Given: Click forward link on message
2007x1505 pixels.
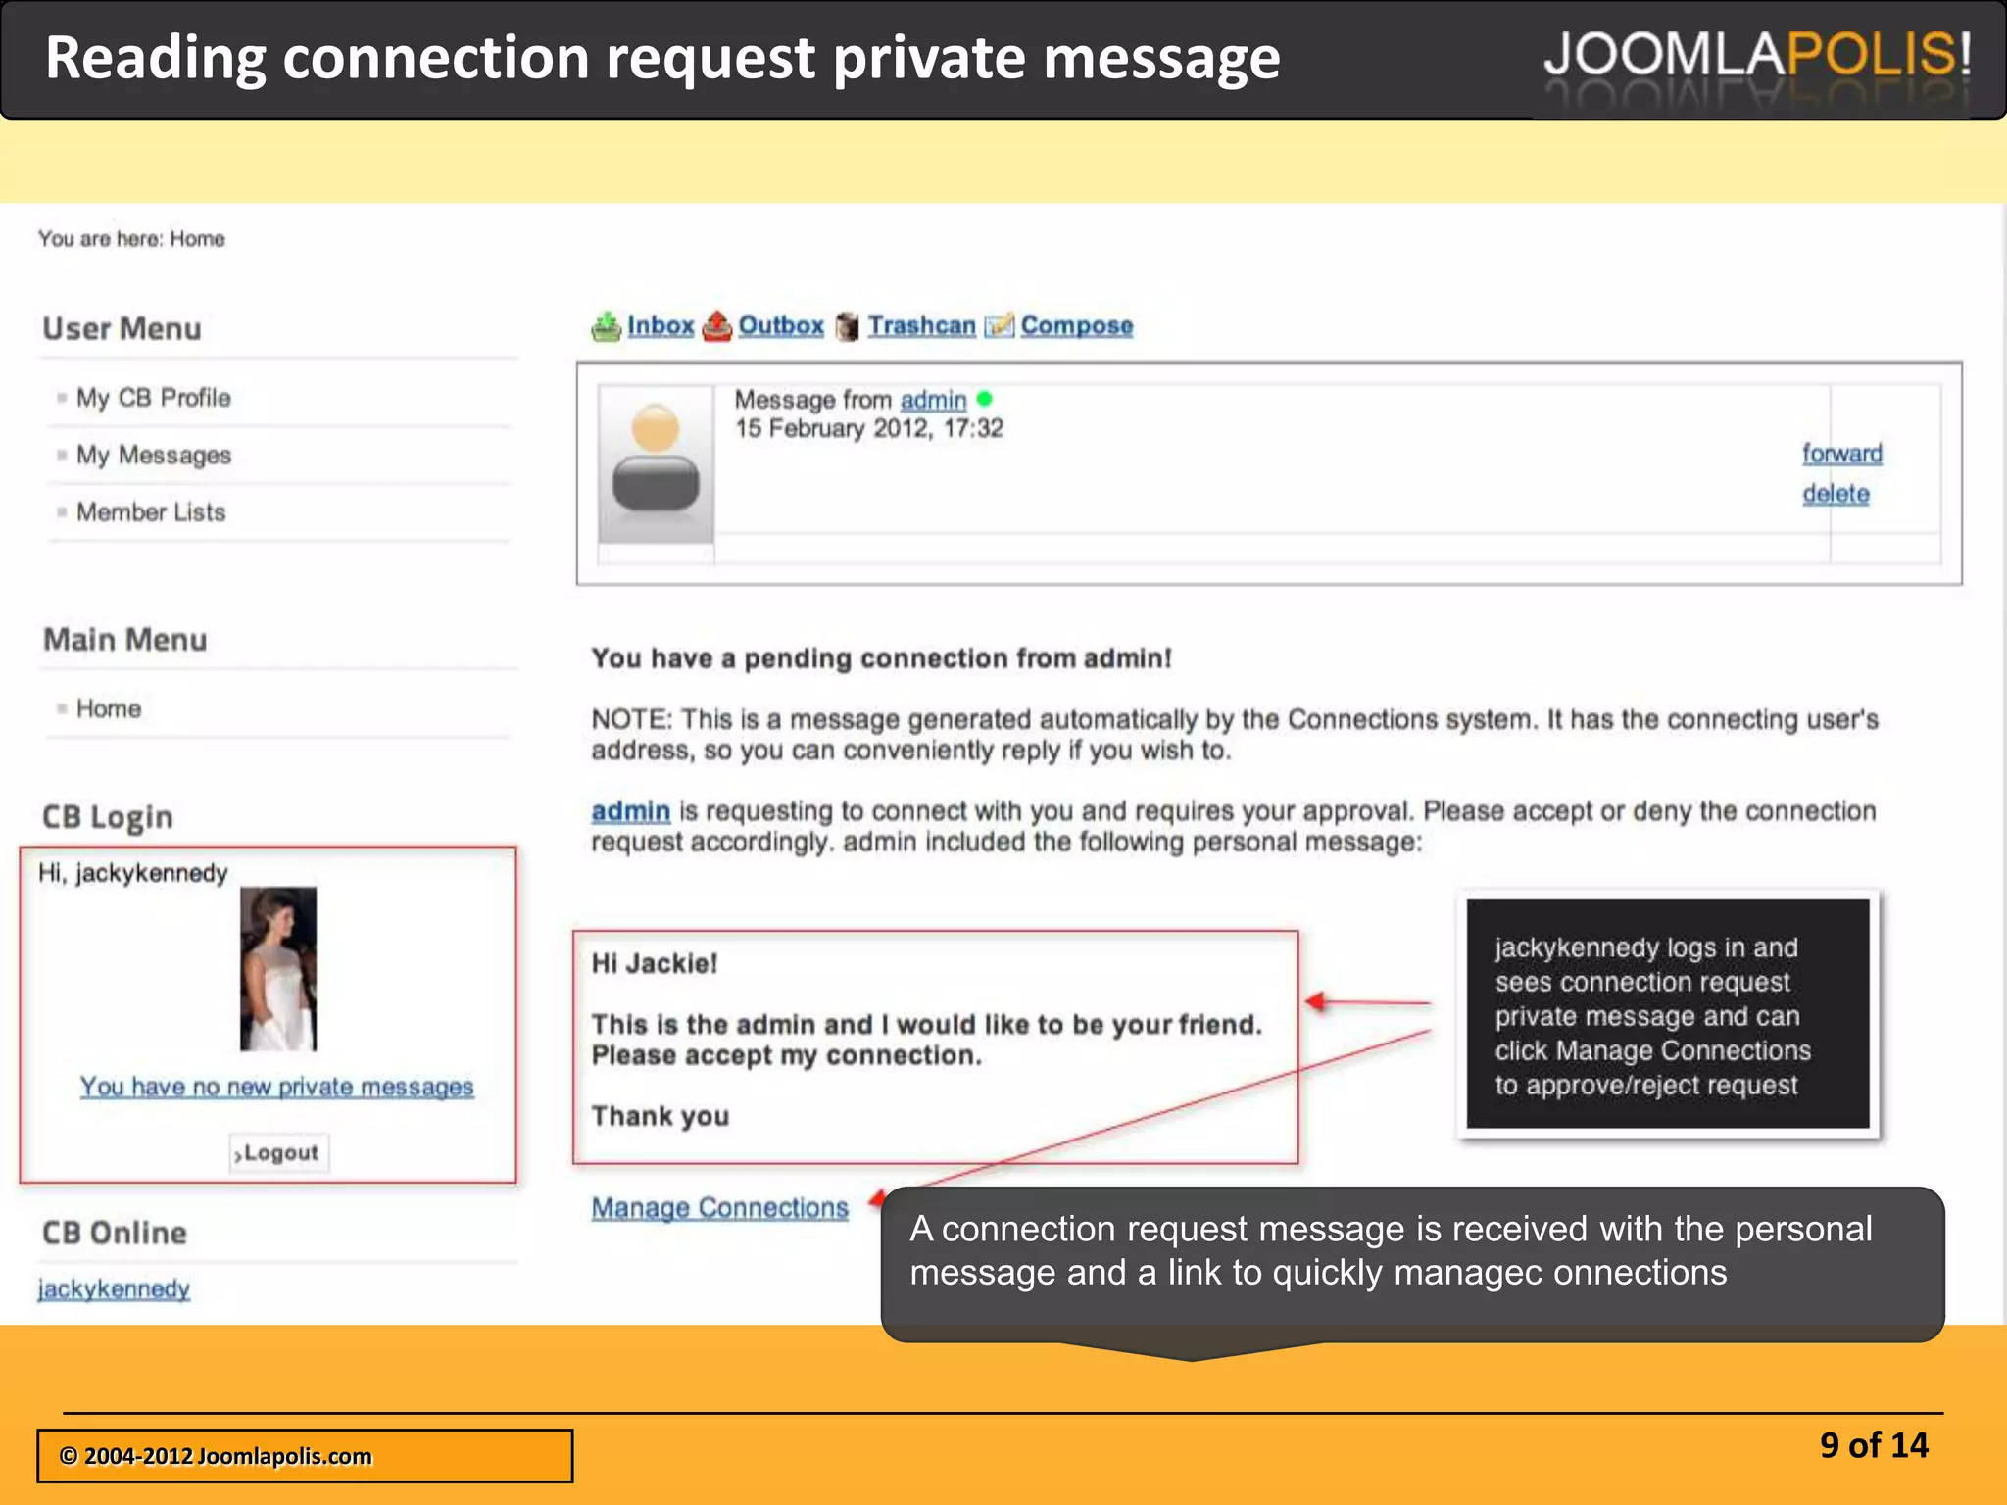Looking at the screenshot, I should coord(1842,454).
